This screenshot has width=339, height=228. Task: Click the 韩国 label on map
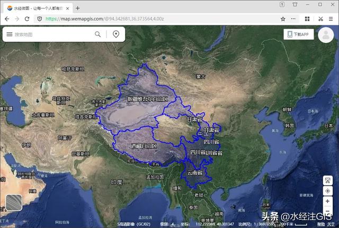290,126
